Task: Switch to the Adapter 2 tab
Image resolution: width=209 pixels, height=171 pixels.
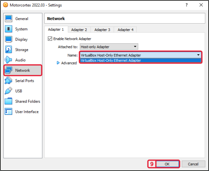Action: 79,30
